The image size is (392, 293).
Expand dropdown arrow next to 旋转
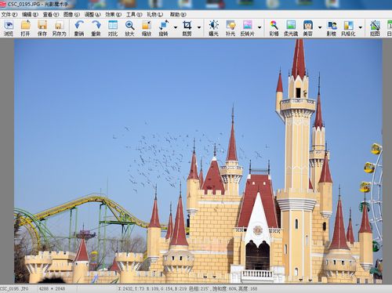click(x=176, y=27)
